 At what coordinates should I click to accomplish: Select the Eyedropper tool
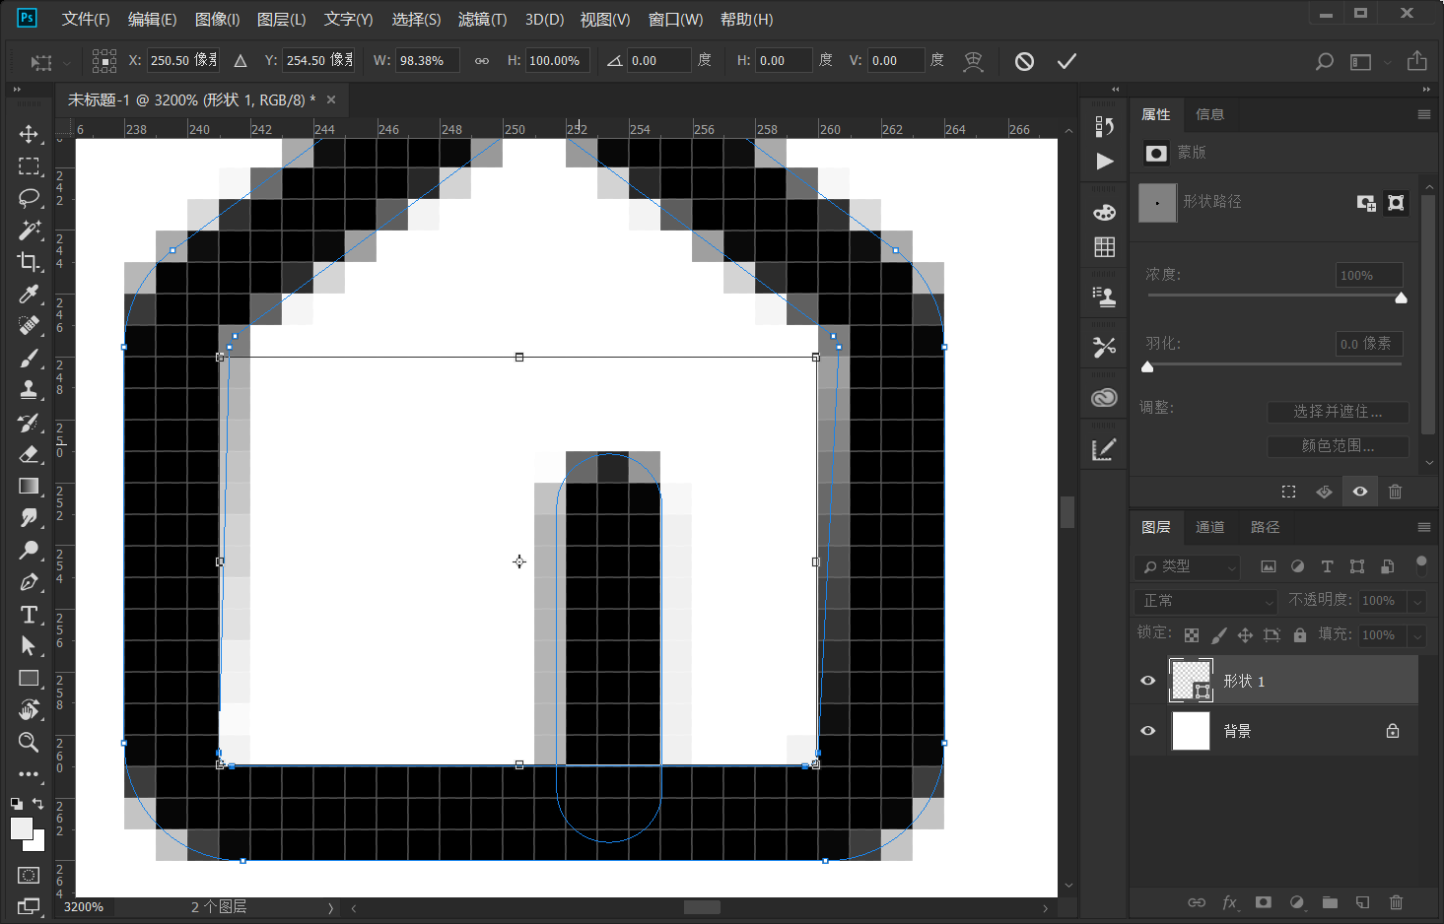coord(29,295)
